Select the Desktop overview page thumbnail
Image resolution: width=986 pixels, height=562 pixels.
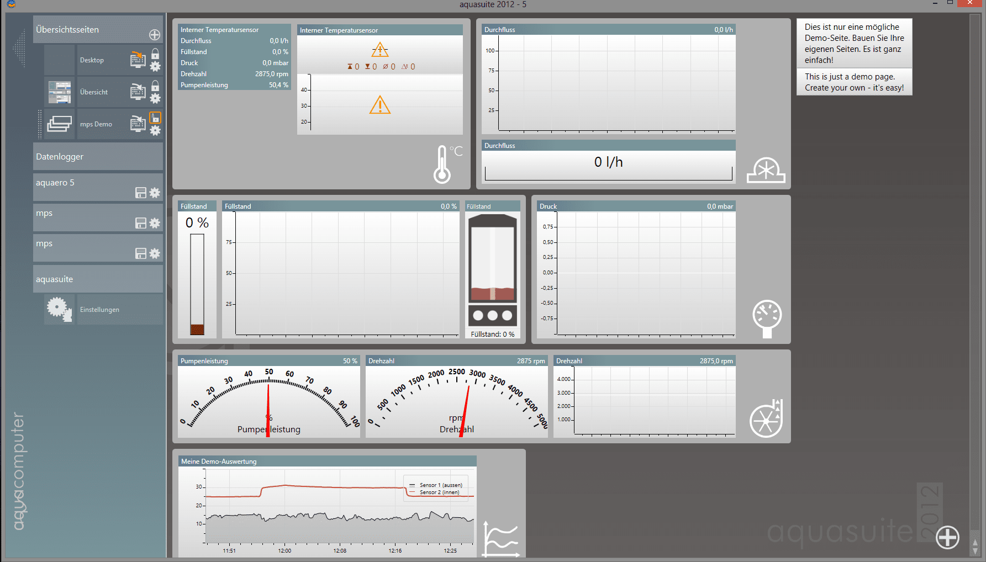(60, 60)
